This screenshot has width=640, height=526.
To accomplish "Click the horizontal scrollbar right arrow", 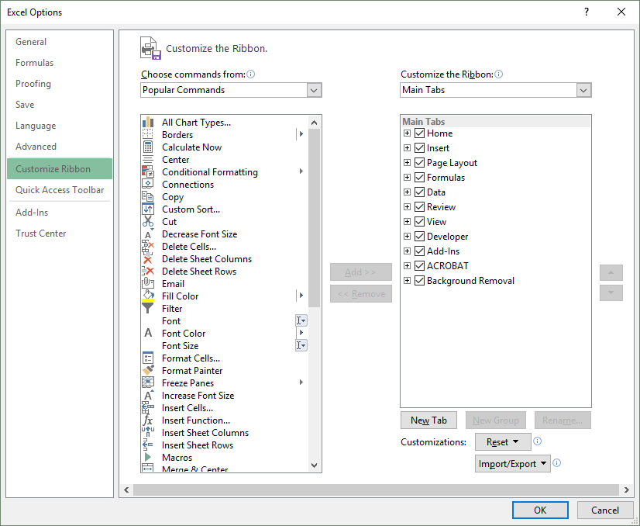I will (x=627, y=490).
